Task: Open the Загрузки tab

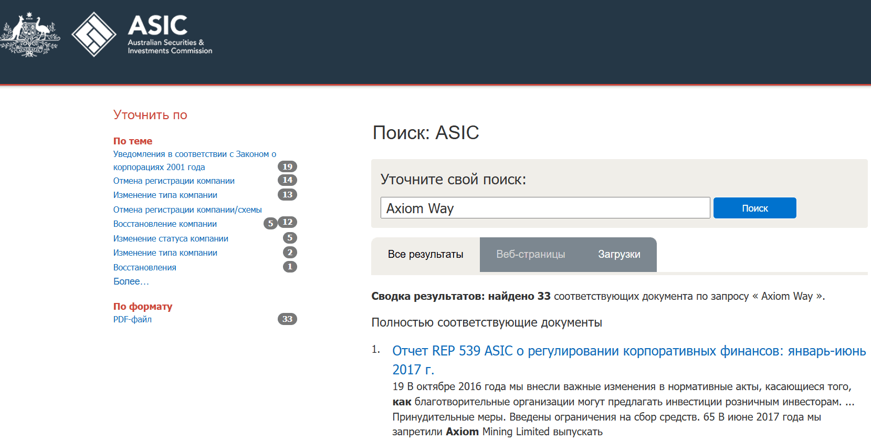Action: pos(619,255)
